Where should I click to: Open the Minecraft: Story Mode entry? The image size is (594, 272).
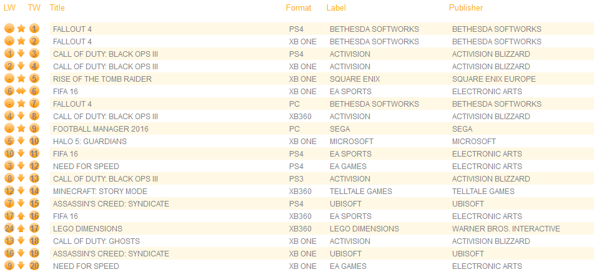100,191
